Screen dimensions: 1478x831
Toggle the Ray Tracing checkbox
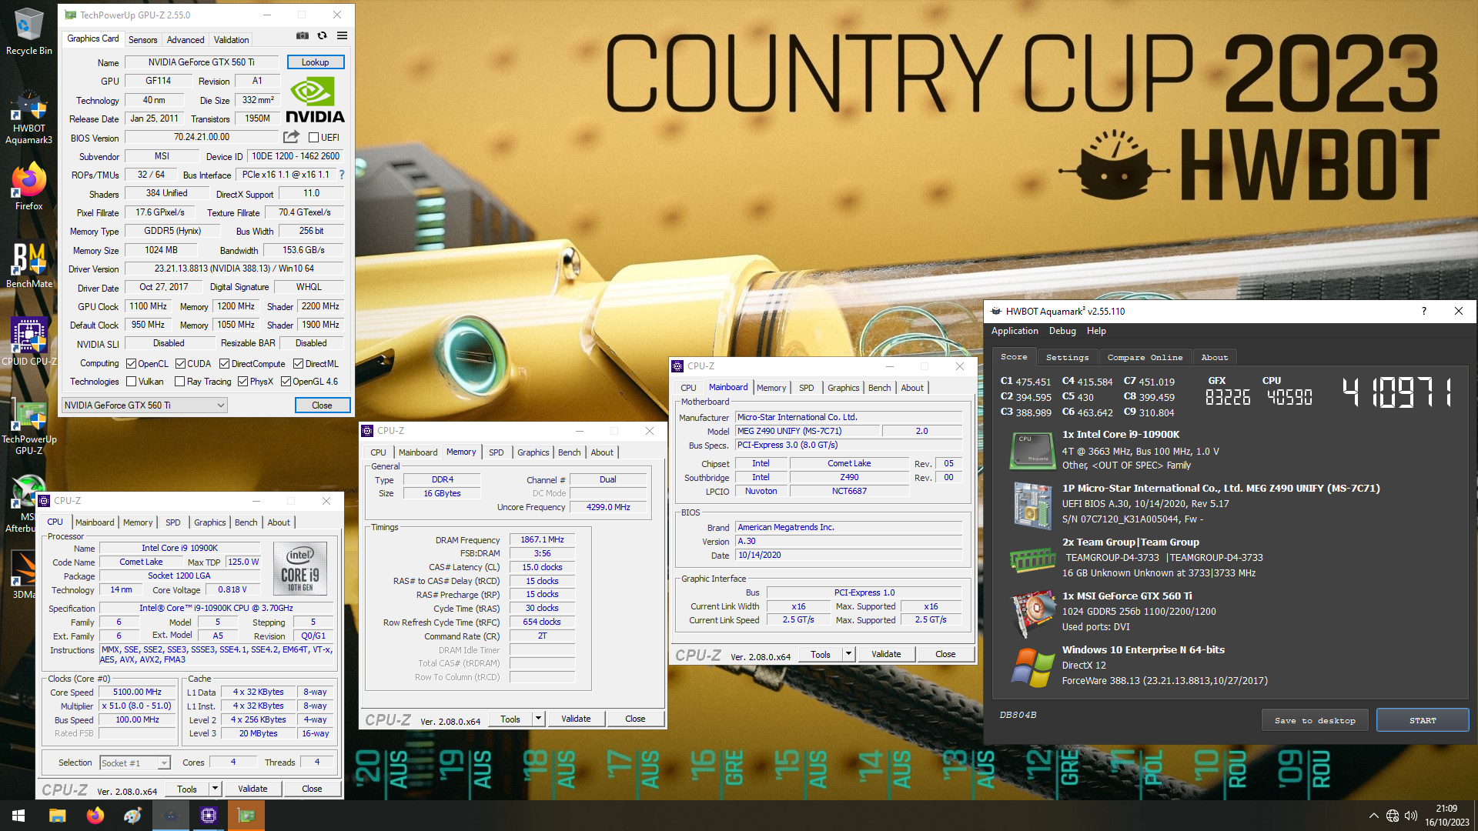[x=179, y=382]
